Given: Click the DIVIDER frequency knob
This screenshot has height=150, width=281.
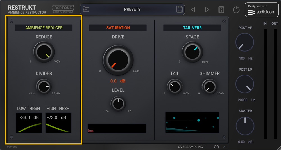Looking at the screenshot, I should coord(44,87).
